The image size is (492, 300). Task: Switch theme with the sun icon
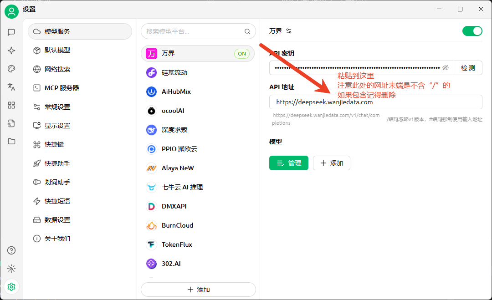11,269
